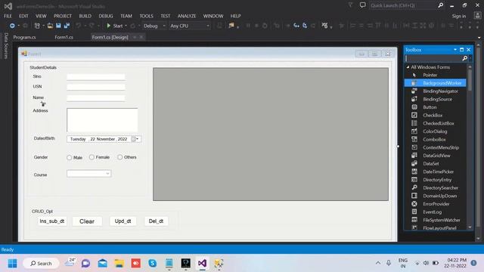484x272 pixels.
Task: Select DataGridView in the Toolbox
Action: coord(436,156)
